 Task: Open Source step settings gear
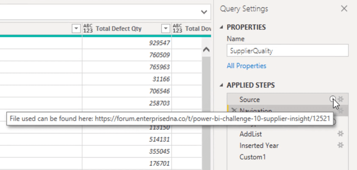(340, 99)
